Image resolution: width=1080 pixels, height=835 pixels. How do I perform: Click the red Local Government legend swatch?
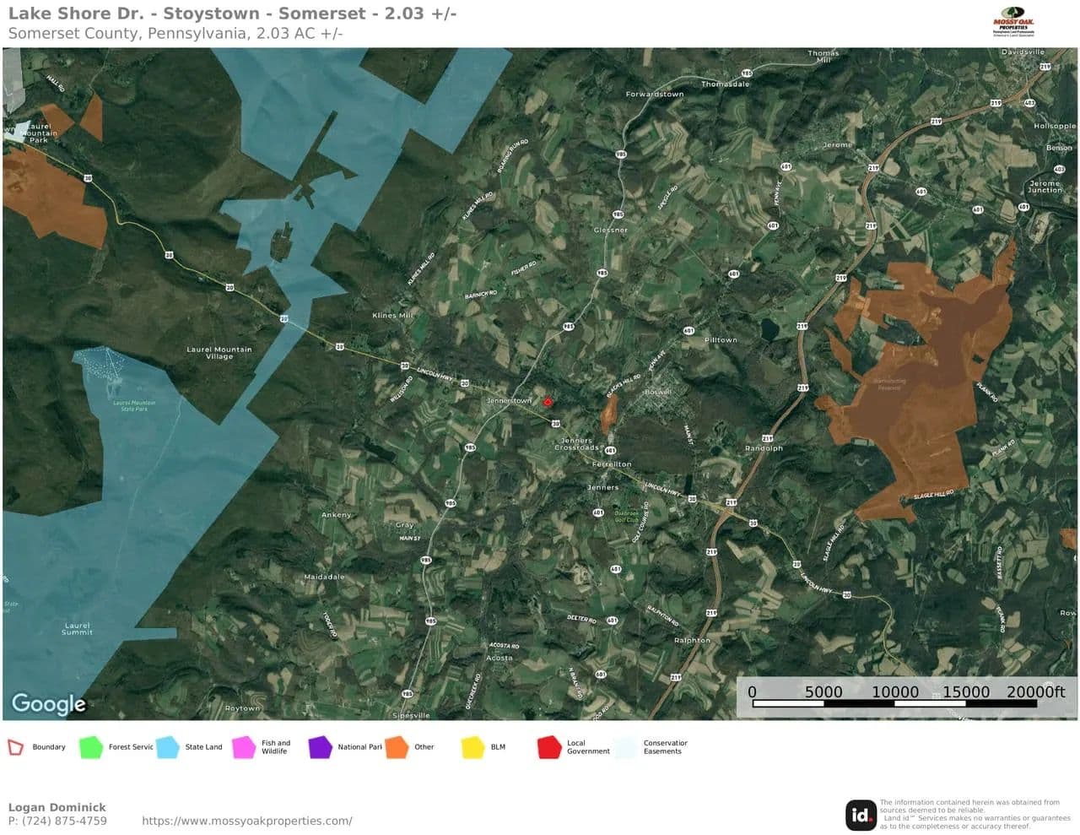(549, 747)
